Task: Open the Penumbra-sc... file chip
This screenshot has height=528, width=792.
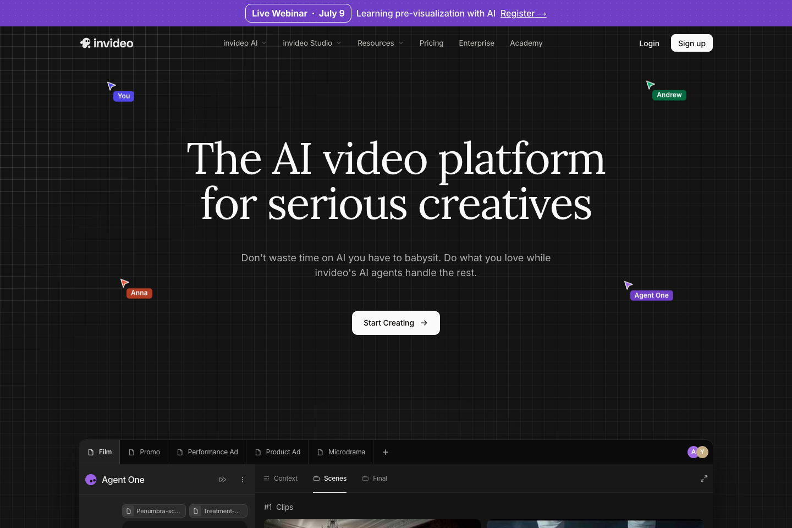Action: coord(154,511)
